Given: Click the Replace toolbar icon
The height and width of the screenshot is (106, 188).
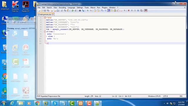Looking at the screenshot, I should click(83, 11).
